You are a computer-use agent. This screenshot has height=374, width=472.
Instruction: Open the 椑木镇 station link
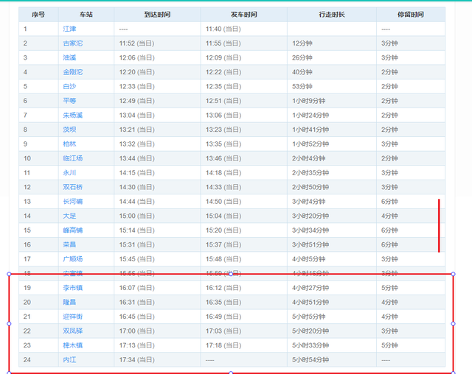click(x=72, y=345)
